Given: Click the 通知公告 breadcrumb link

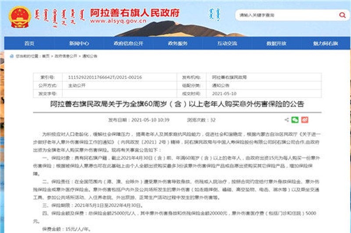Looking at the screenshot, I should (90, 56).
